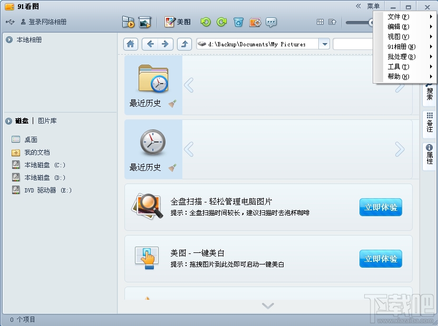Click the blue recycle bin delete icon
The image size is (438, 326).
pos(238,22)
